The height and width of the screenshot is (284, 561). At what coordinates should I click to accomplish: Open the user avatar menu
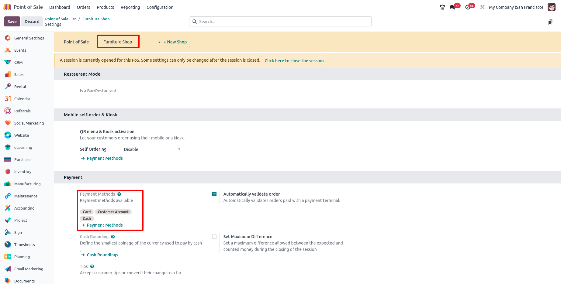(552, 7)
